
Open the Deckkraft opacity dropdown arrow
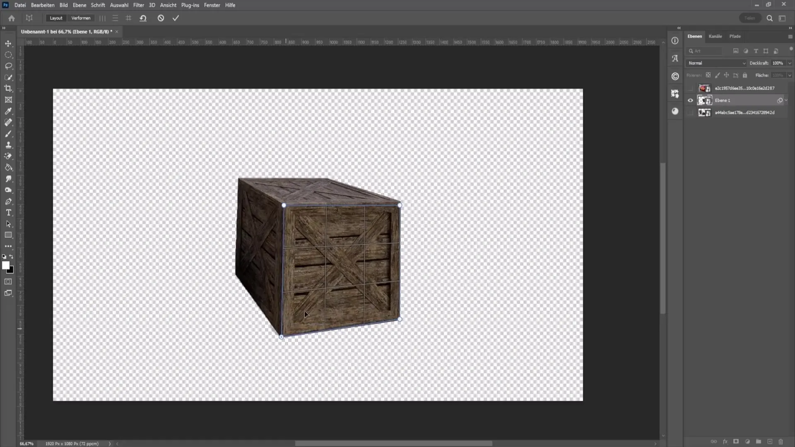coord(790,63)
